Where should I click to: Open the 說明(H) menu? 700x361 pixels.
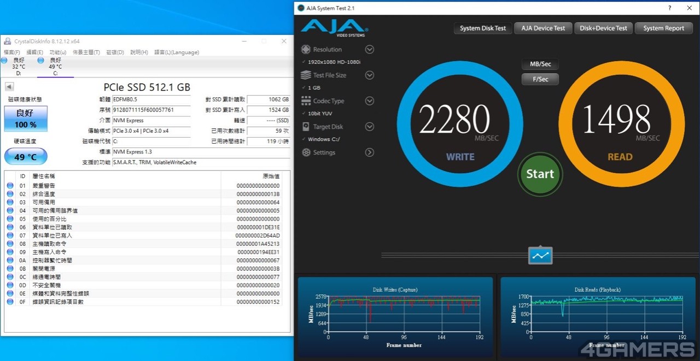[x=139, y=52]
